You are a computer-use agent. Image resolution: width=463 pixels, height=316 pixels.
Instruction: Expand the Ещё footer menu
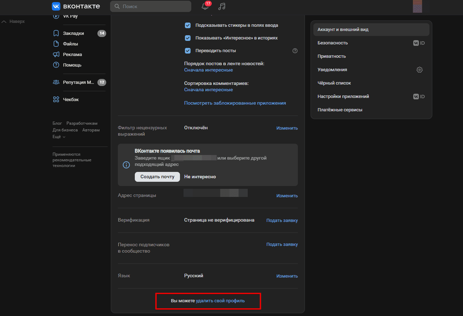pos(59,137)
